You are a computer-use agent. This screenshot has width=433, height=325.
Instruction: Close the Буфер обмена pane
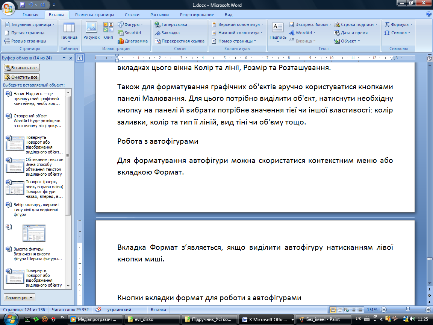71,58
